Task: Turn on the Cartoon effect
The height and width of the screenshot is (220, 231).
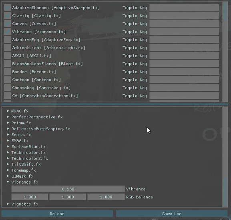Action: (7, 80)
